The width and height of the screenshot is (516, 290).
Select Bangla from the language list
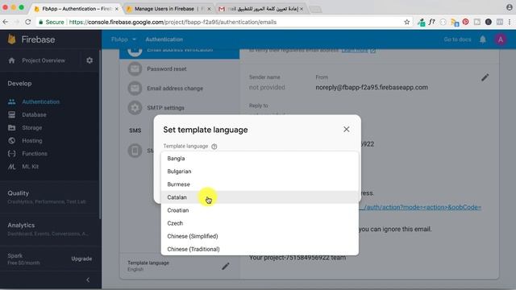tap(260, 159)
